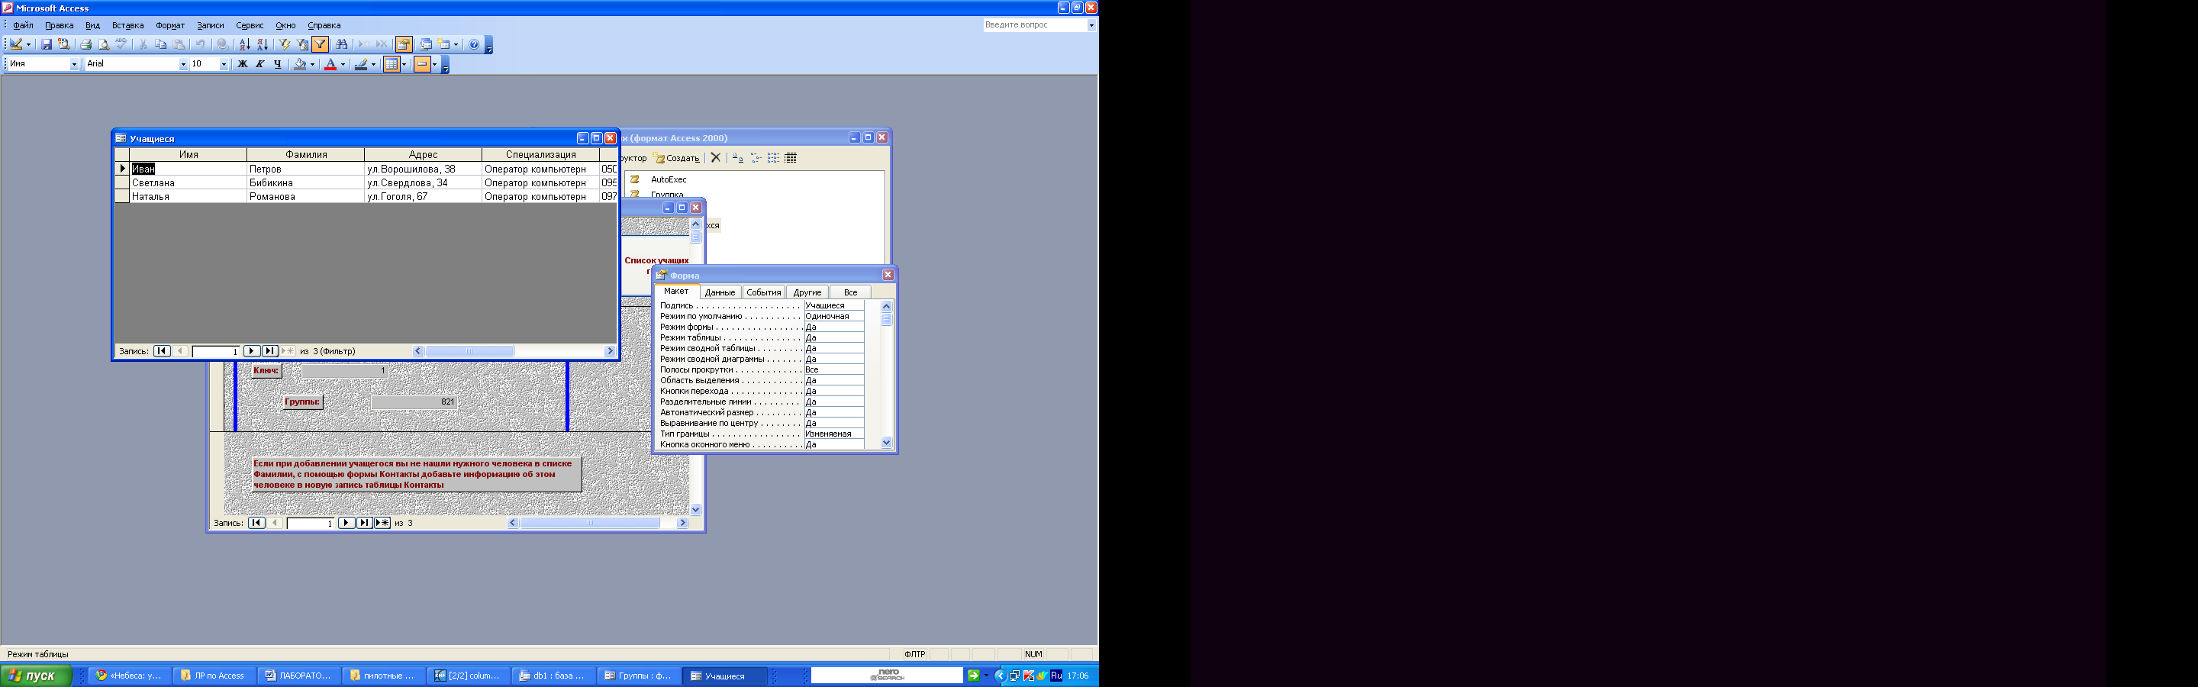Open Microsoft Access Help icon

(x=475, y=44)
